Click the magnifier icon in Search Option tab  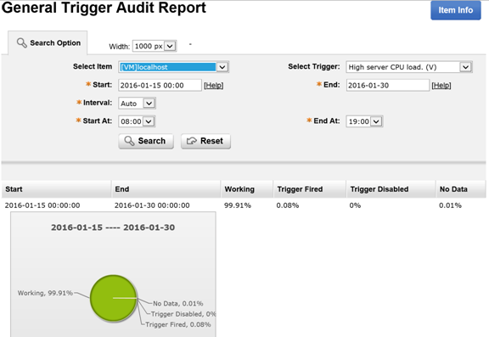(x=21, y=42)
